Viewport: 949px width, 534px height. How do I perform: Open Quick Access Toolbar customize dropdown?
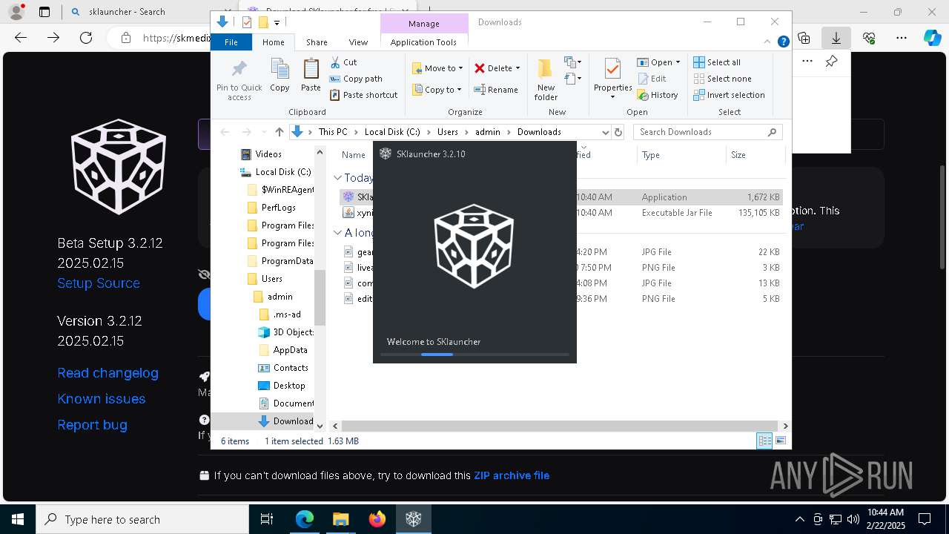coord(277,23)
